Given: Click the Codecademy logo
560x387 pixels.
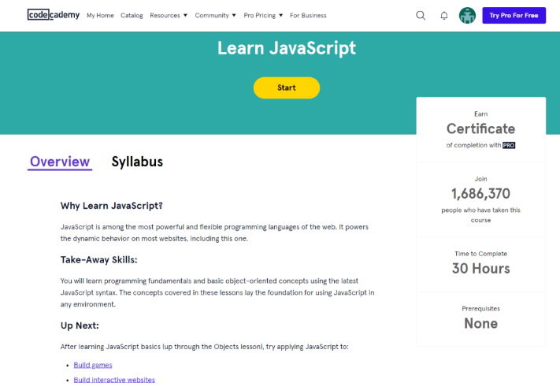Looking at the screenshot, I should [54, 15].
